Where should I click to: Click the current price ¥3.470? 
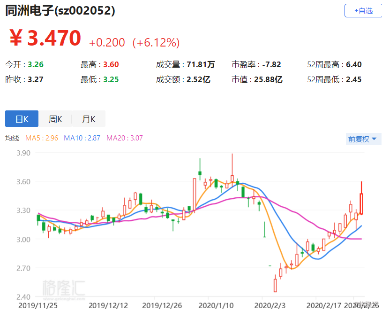tap(45, 38)
